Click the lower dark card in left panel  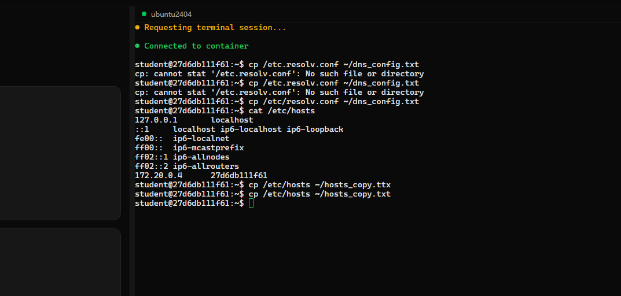point(60,262)
